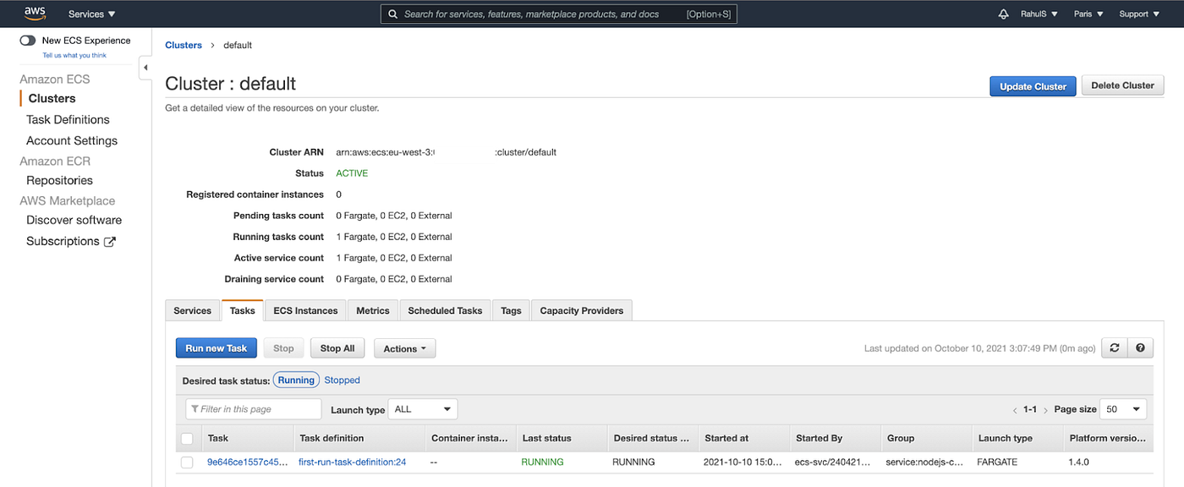
Task: Toggle New ECS Experience switch
Action: tap(28, 41)
